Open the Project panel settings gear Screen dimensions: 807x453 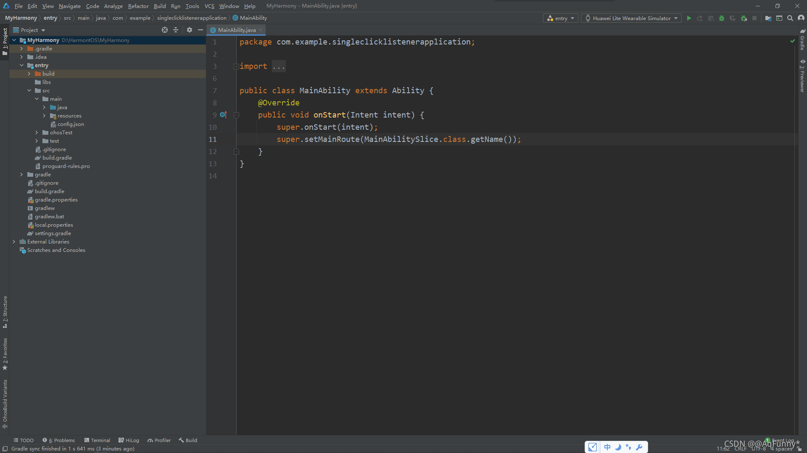pyautogui.click(x=190, y=30)
